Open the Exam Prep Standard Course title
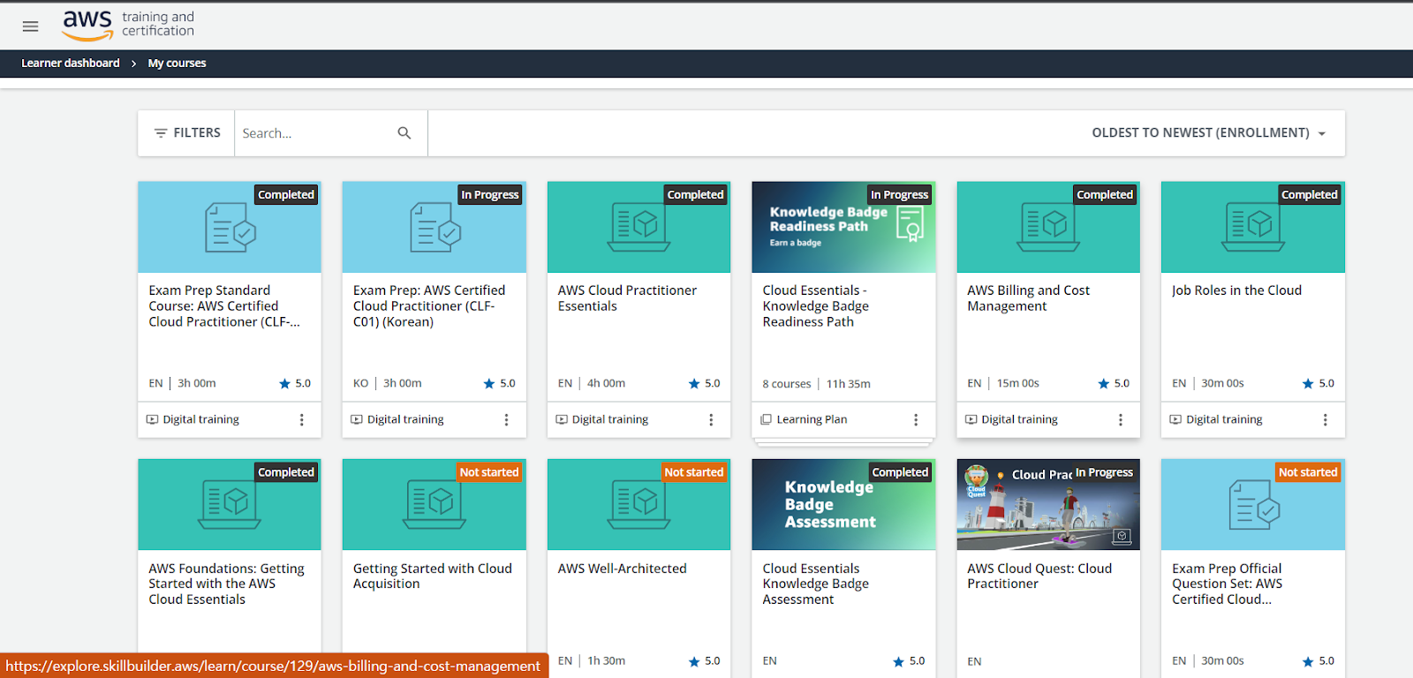 (224, 306)
